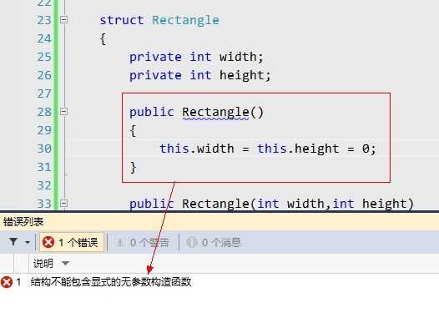Click the red error icon in errors button
This screenshot has height=318, width=439.
click(x=48, y=242)
